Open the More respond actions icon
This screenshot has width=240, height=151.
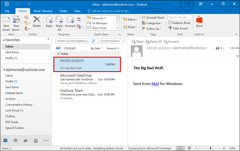click(80, 27)
